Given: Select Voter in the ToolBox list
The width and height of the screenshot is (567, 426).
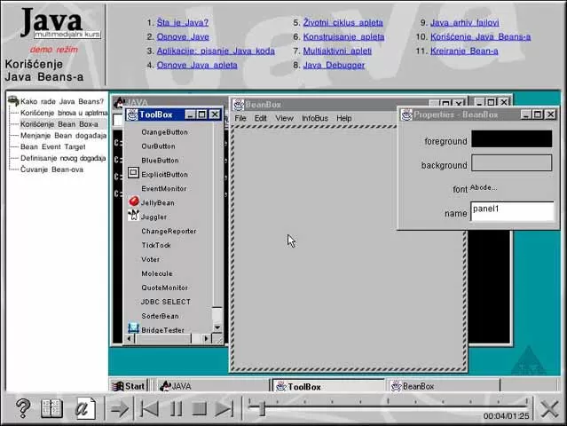Looking at the screenshot, I should coord(151,259).
